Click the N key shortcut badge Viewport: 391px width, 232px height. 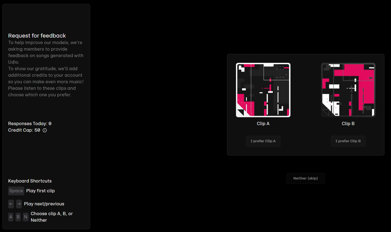click(26, 217)
